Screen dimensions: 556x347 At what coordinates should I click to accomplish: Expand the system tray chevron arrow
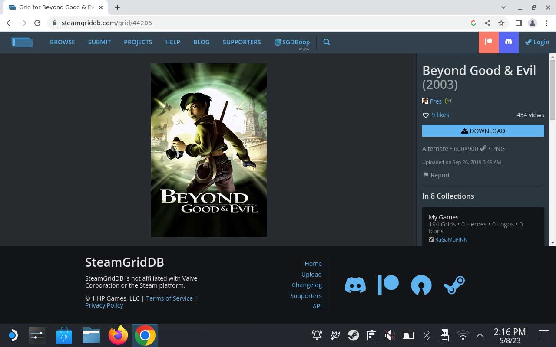pyautogui.click(x=480, y=335)
